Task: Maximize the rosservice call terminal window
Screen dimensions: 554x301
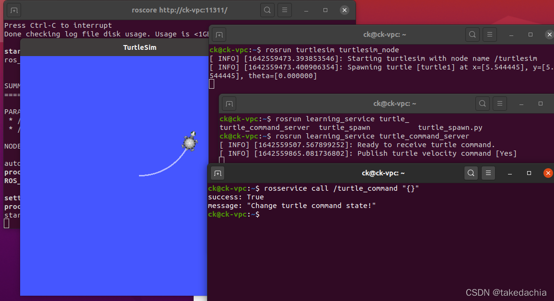Action: (x=529, y=173)
